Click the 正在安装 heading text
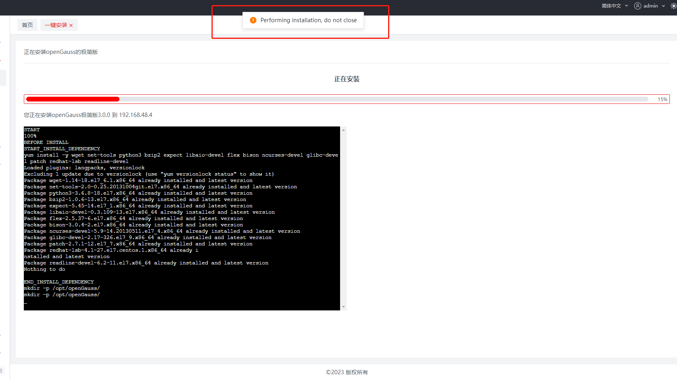Image resolution: width=677 pixels, height=379 pixels. pos(346,79)
